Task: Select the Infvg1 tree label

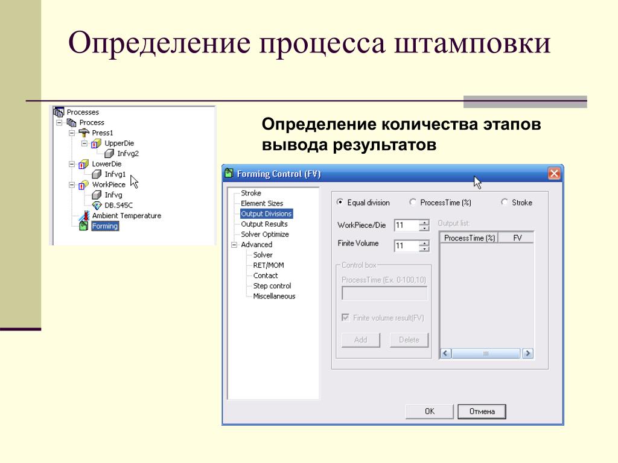Action: (x=115, y=174)
